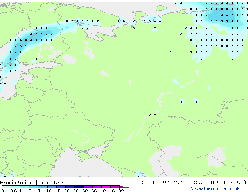Pick the 40–45 mm magenta legend swatch
The width and height of the screenshot is (248, 192).
106,187
